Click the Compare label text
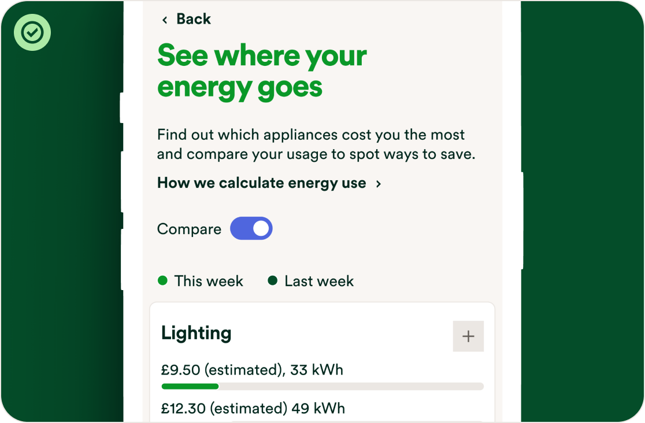The height and width of the screenshot is (423, 645). [x=189, y=229]
